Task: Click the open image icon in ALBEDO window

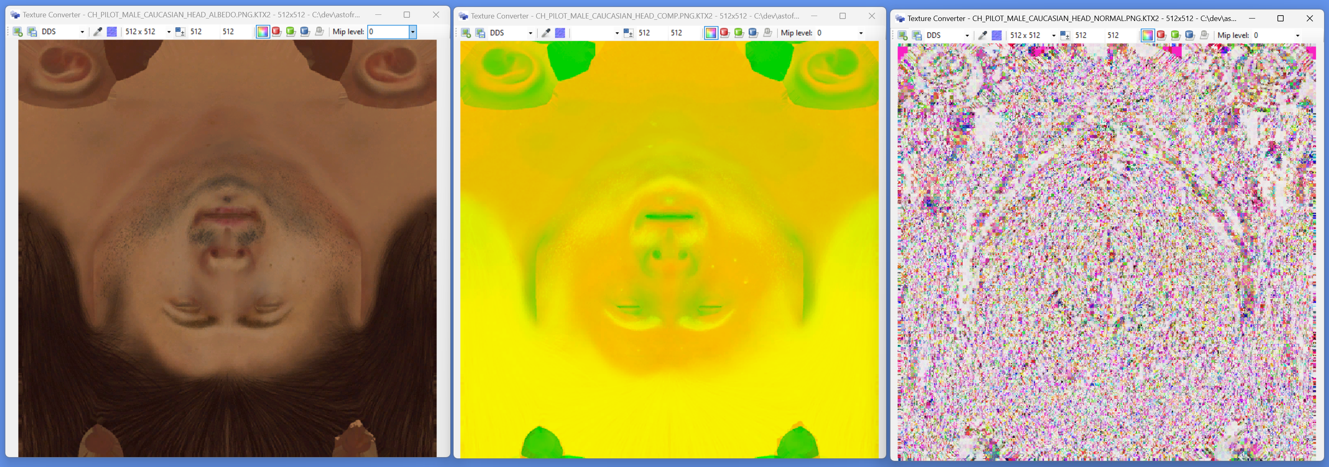Action: tap(18, 31)
